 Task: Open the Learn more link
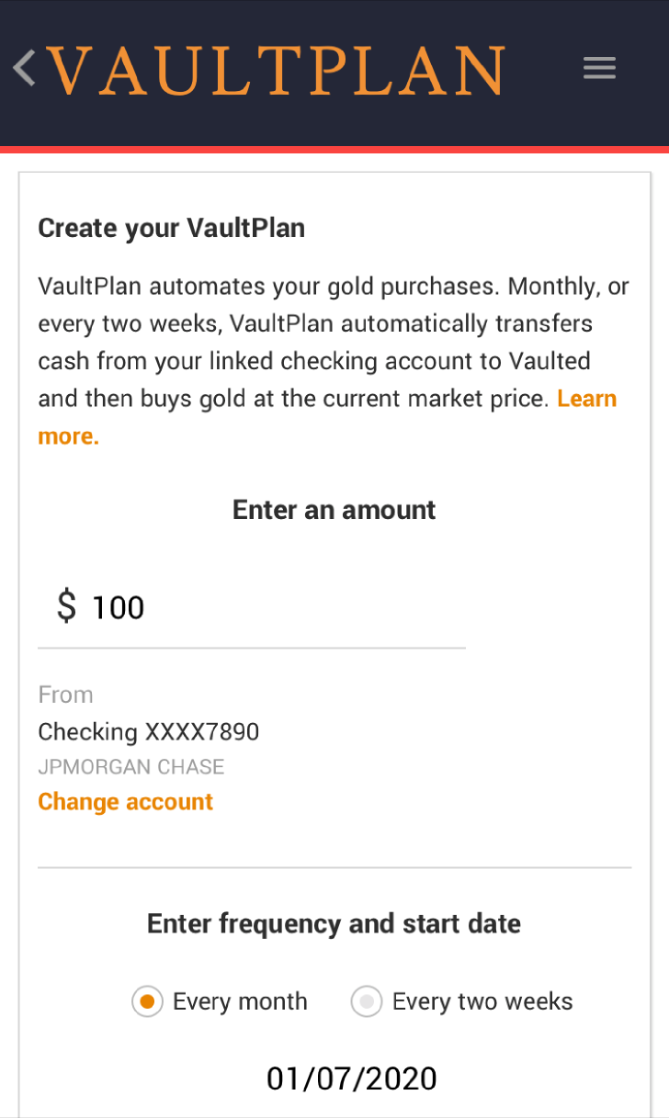pyautogui.click(x=586, y=399)
